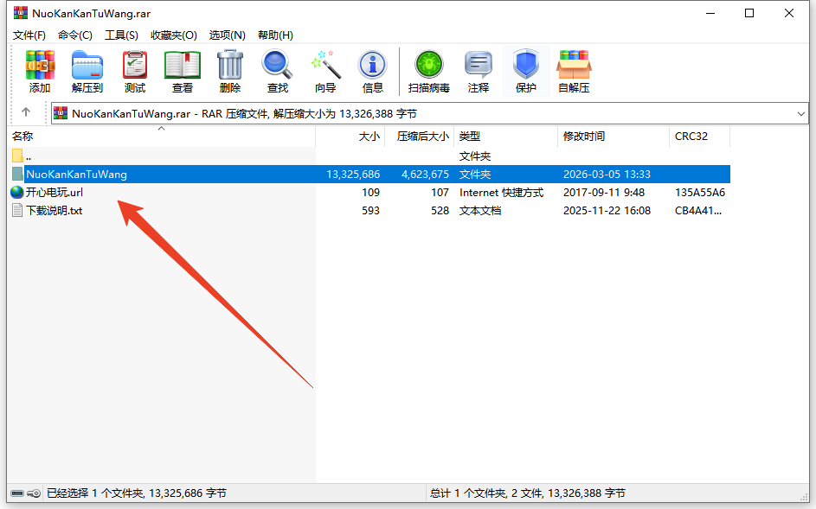
Task: Click status total 总计 1 个文件夹, 2 文件
Action: [485, 493]
